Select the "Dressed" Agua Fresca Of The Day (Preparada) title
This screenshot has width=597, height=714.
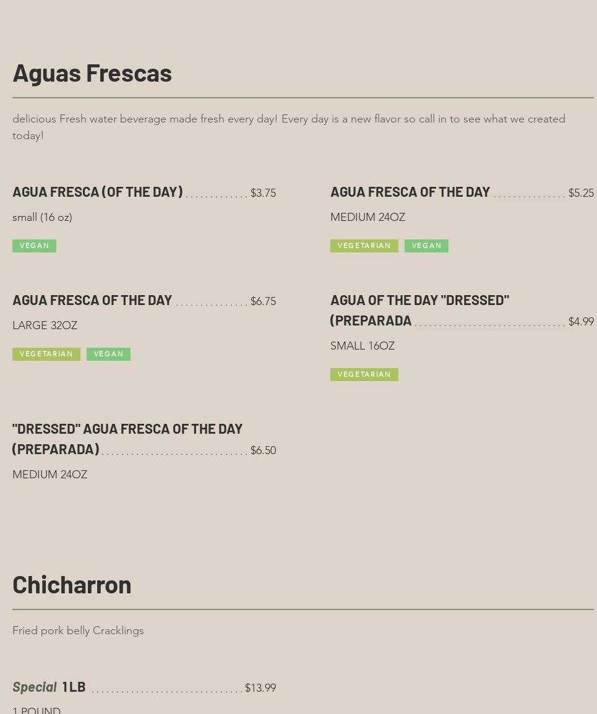pyautogui.click(x=127, y=438)
